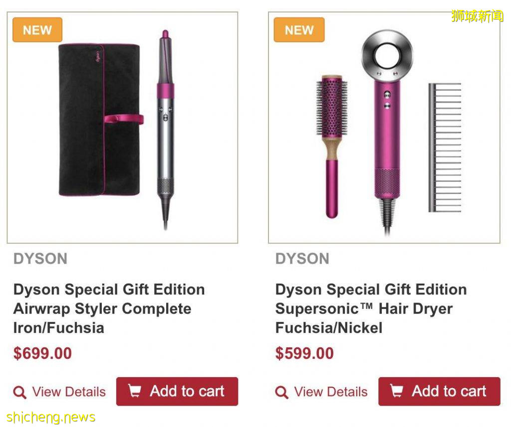Click the cart icon on the Airwrap Add to cart button

134,391
